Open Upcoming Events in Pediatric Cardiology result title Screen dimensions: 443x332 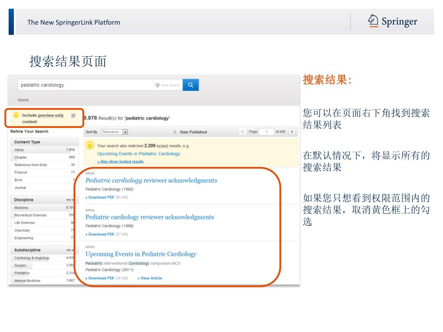coord(141,254)
